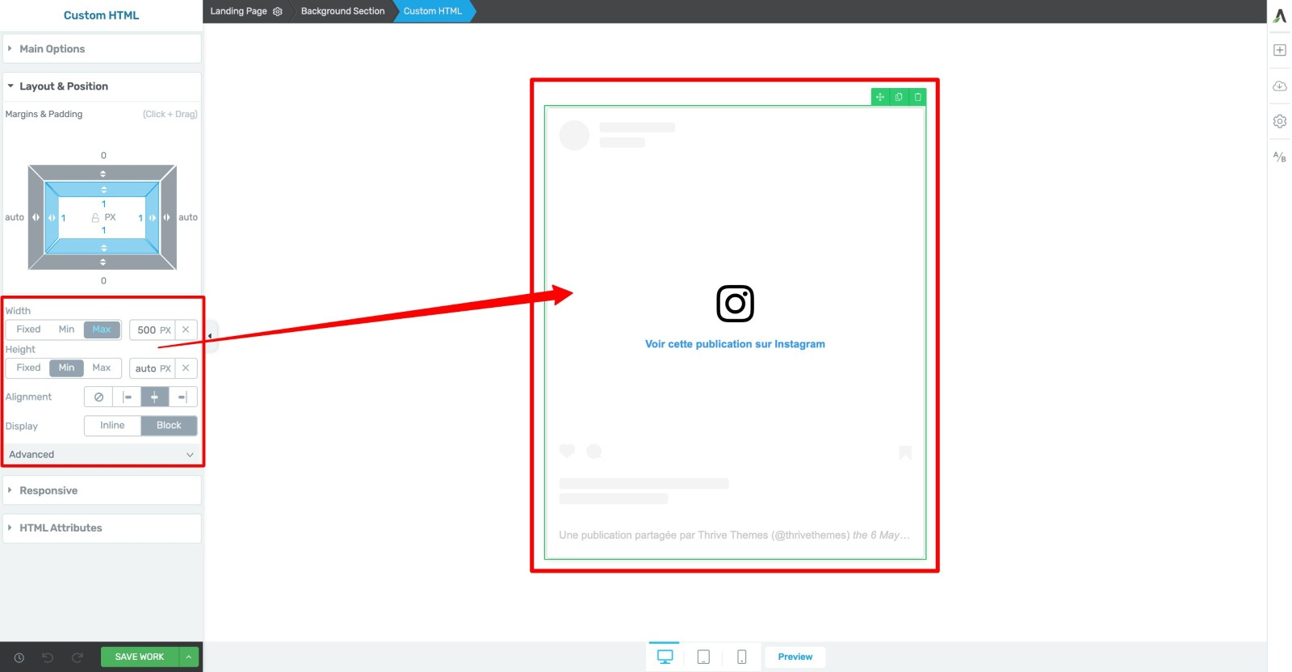
Task: Click the right margin stepper arrows
Action: pyautogui.click(x=167, y=217)
